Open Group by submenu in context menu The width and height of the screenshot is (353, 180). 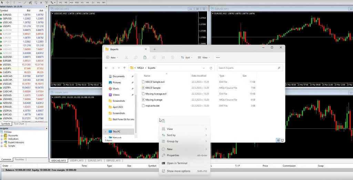[x=185, y=141]
